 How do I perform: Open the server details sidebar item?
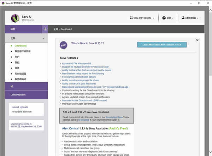pyautogui.click(x=23, y=51)
